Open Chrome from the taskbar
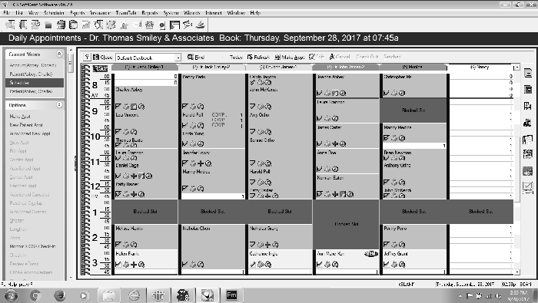Image resolution: width=538 pixels, height=303 pixels. pyautogui.click(x=35, y=295)
